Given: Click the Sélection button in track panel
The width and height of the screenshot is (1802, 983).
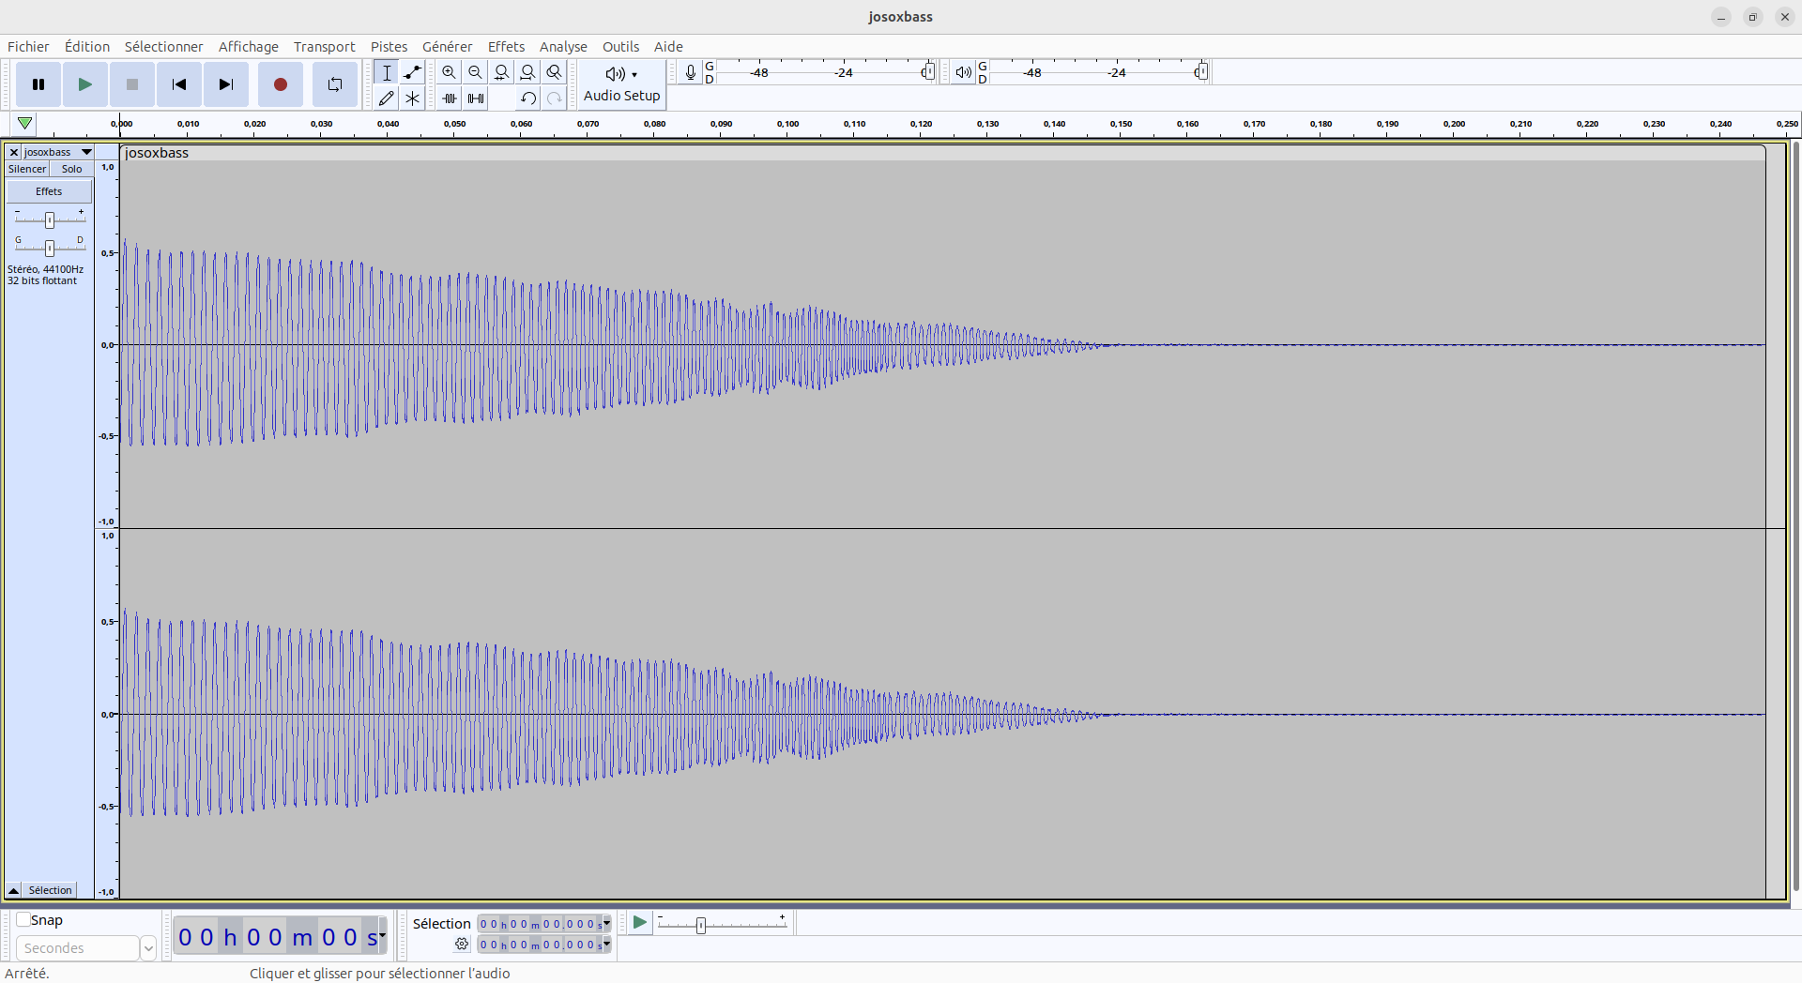Looking at the screenshot, I should click(50, 890).
